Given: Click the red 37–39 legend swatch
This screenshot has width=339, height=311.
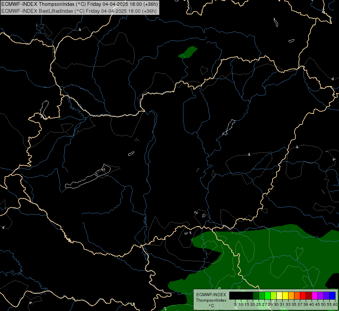Looking at the screenshot, I should pos(303,295).
